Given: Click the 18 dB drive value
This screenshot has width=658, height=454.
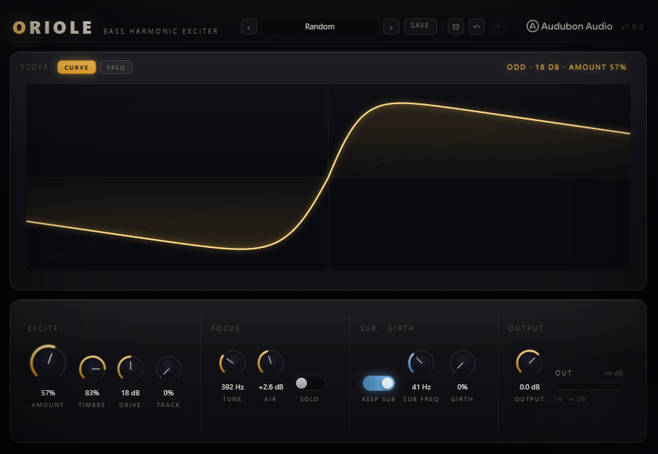Looking at the screenshot, I should 131,393.
